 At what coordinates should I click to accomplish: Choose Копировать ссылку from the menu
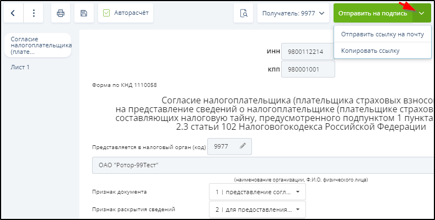pyautogui.click(x=370, y=51)
